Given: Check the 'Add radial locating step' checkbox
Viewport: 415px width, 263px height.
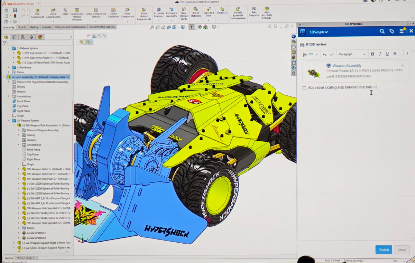Looking at the screenshot, I should [304, 88].
